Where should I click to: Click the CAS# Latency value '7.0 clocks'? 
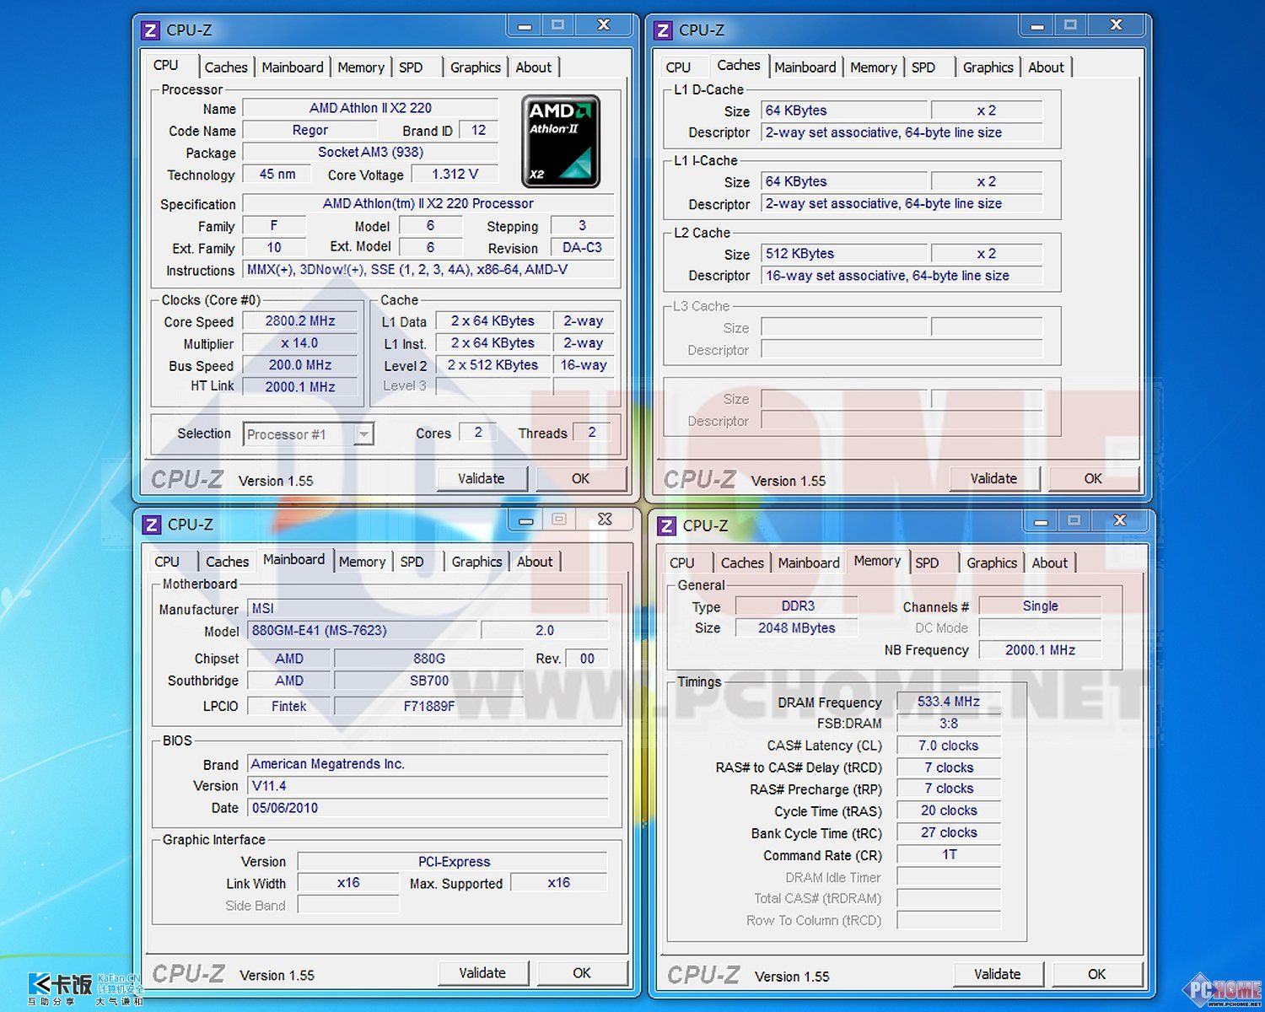point(949,746)
